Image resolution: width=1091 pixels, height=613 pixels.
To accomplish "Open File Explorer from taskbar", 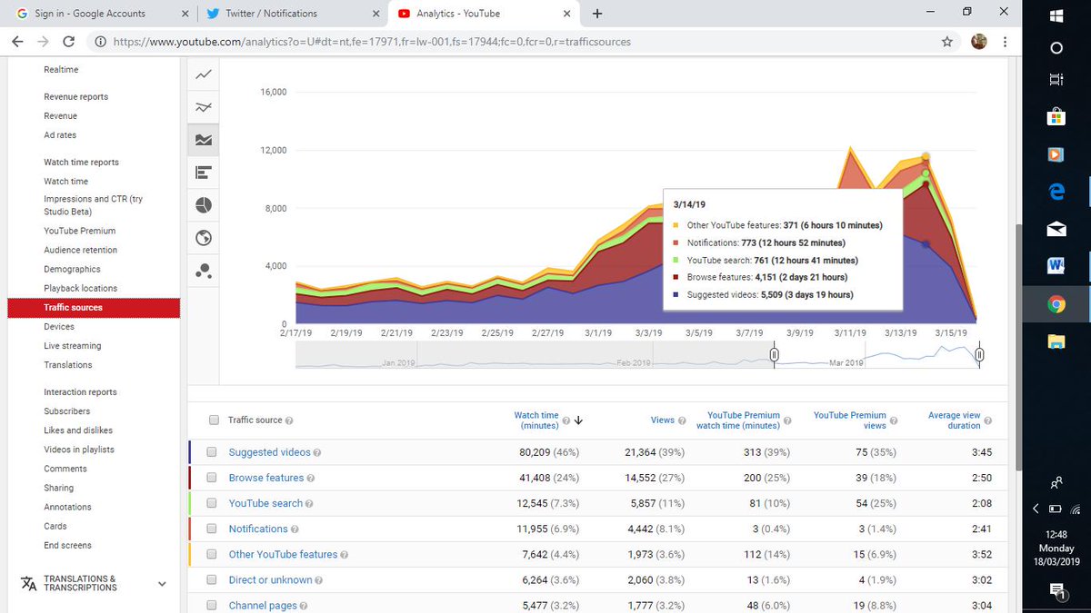I will point(1056,341).
